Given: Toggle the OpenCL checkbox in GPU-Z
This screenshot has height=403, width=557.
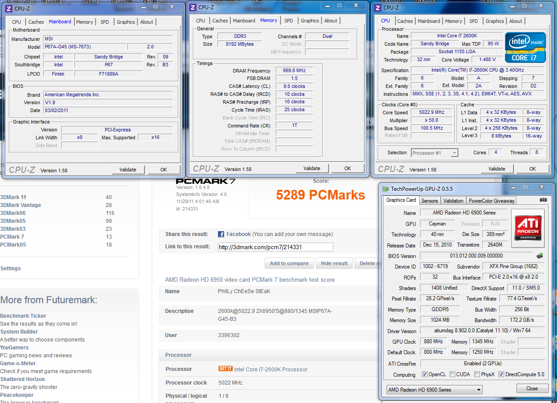Looking at the screenshot, I should [424, 374].
